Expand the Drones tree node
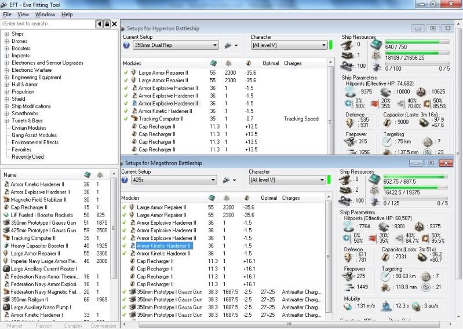This screenshot has height=329, width=463. coord(6,41)
